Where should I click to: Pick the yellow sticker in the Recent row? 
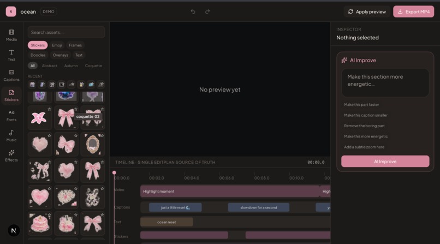pos(81,85)
